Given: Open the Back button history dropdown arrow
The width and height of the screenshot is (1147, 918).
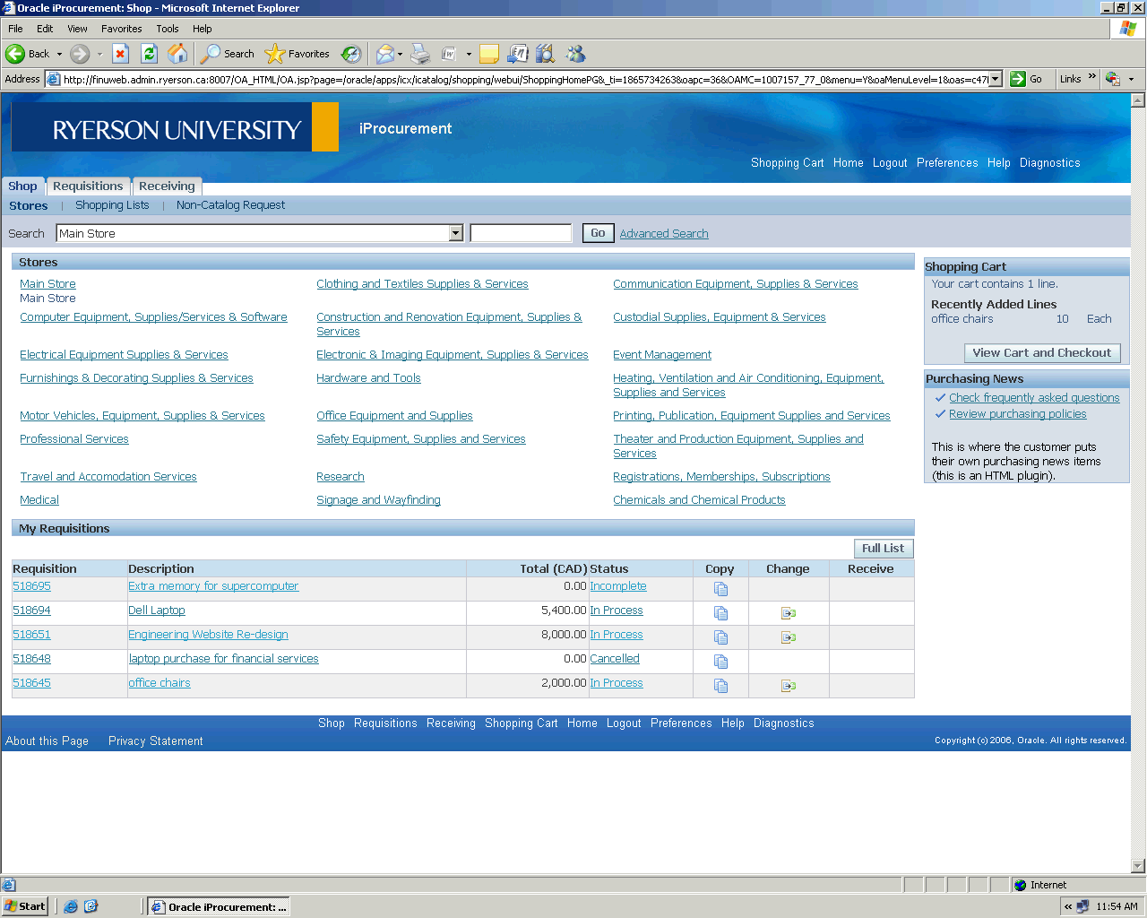Looking at the screenshot, I should 60,54.
